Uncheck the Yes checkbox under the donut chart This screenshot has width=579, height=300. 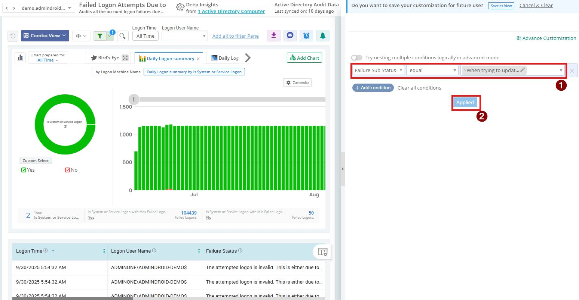23,170
